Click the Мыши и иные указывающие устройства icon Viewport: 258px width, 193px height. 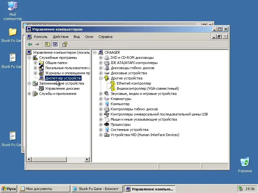(107, 119)
